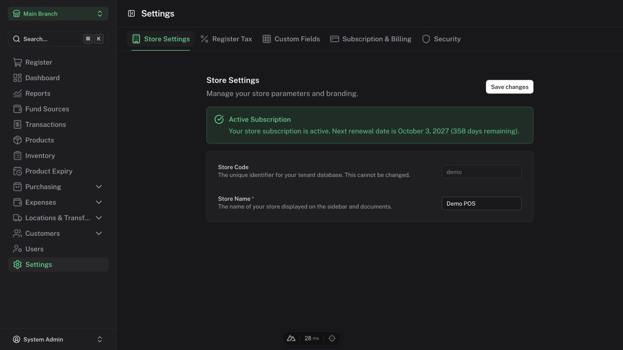Select the Security tab
This screenshot has height=350, width=623.
pos(441,39)
